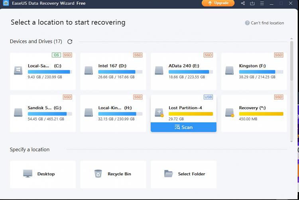299x200 pixels.
Task: Click the question mark help icon
Action: coord(247,23)
